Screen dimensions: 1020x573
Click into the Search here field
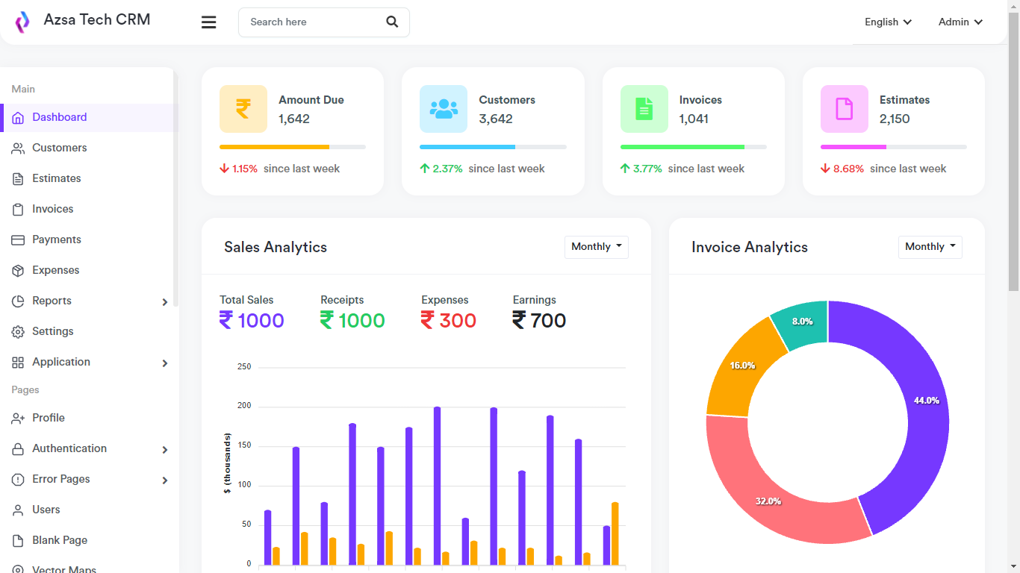(310, 22)
